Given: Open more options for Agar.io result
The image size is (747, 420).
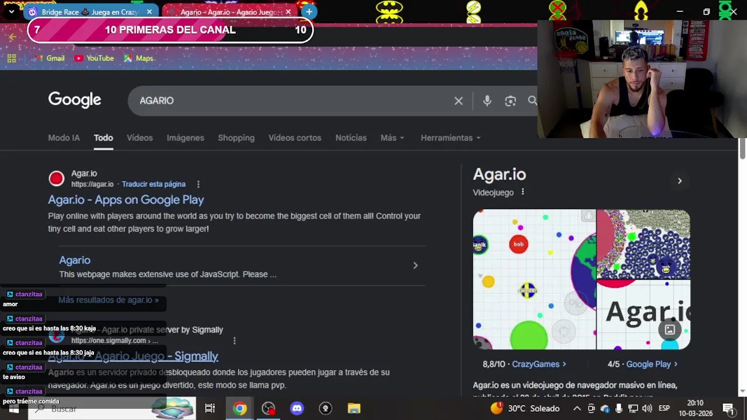Looking at the screenshot, I should point(198,184).
